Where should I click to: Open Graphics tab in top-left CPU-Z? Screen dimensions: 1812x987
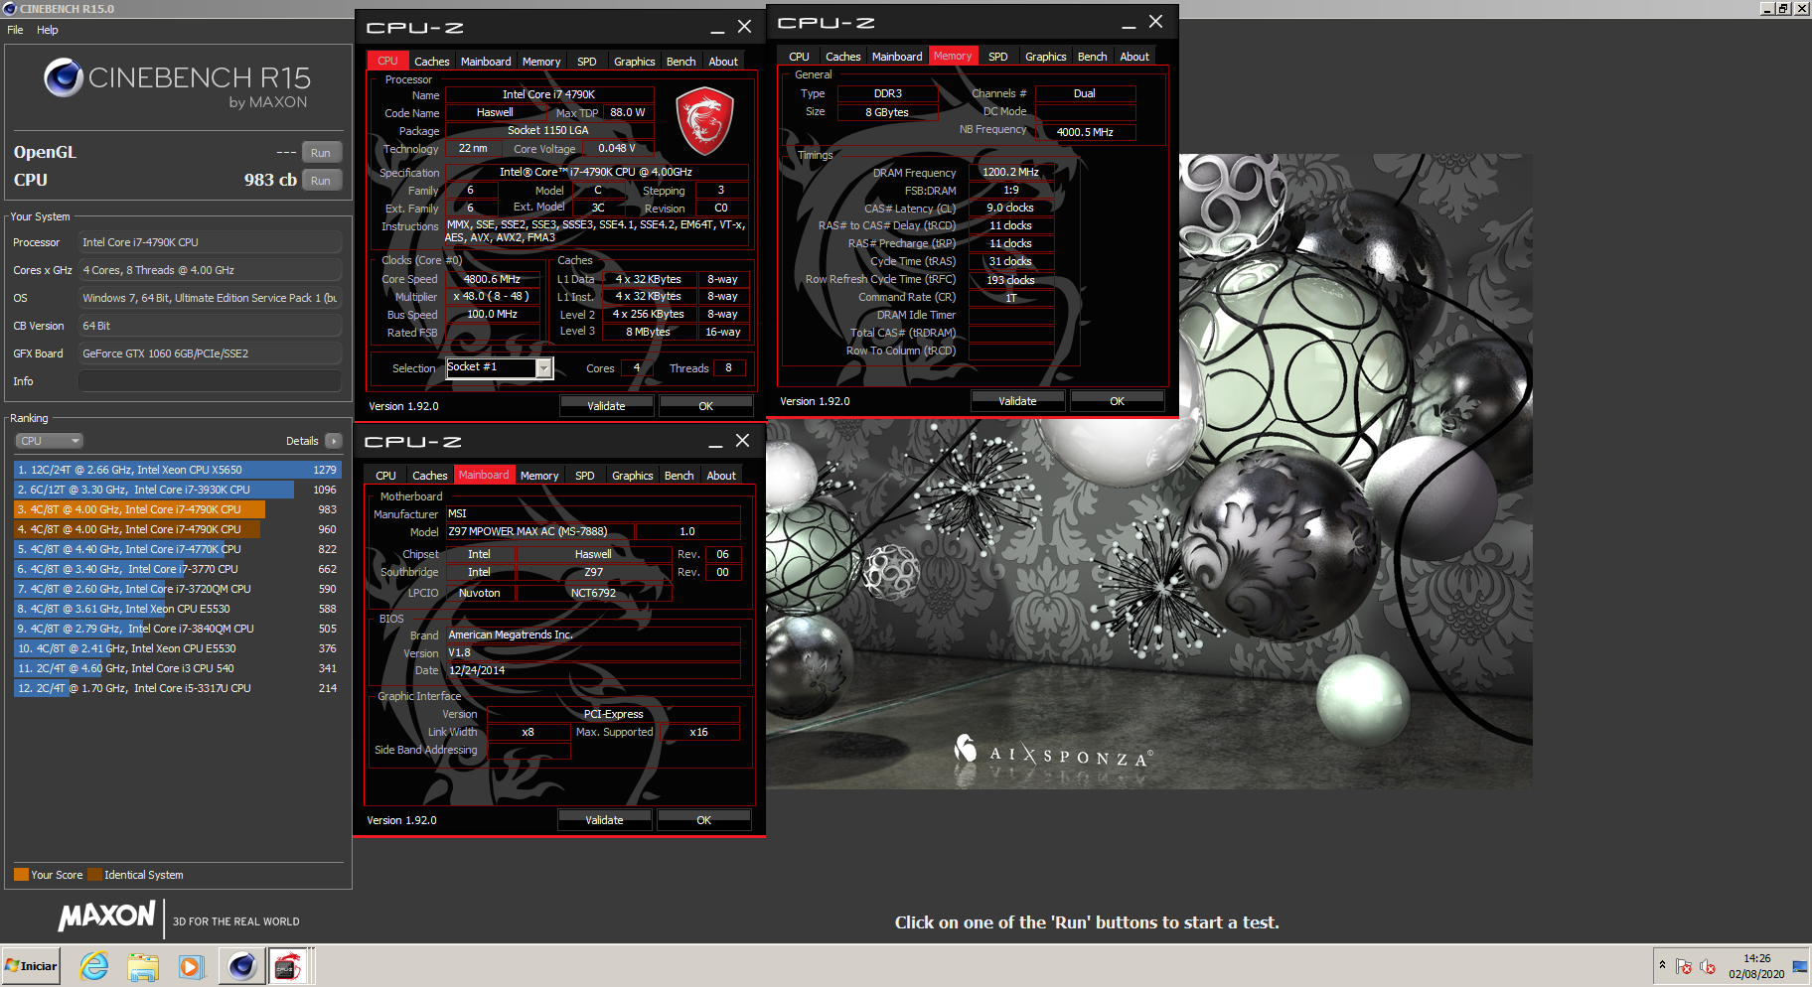(634, 62)
